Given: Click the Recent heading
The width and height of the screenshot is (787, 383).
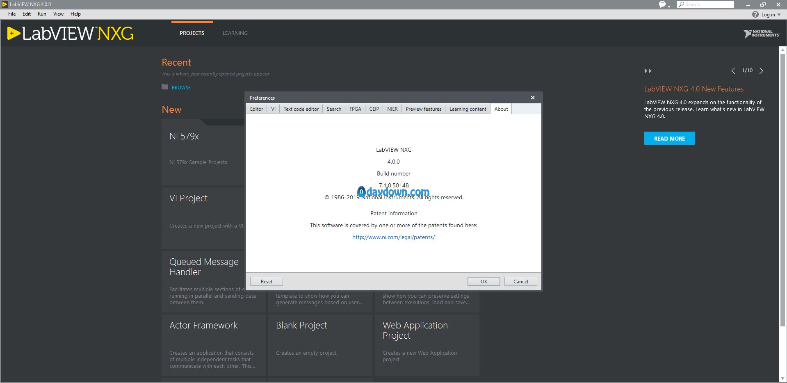Looking at the screenshot, I should (x=176, y=62).
